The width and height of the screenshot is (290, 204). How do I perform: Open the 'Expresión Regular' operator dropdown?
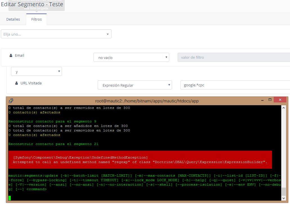pyautogui.click(x=135, y=85)
